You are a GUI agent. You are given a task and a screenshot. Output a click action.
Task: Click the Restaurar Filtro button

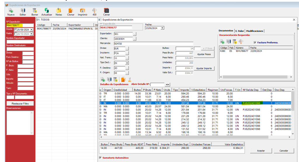point(20,104)
